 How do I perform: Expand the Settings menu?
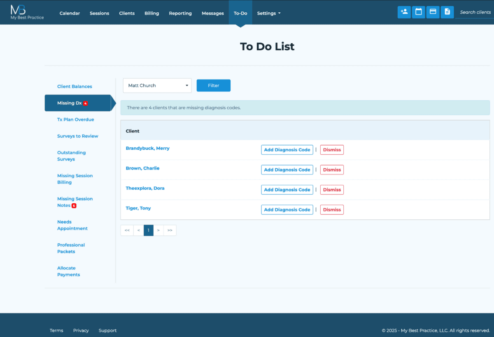coord(268,13)
